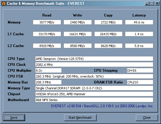The height and width of the screenshot is (124, 161).
Task: Click the Chipset field nVIDIA nForce3 250
Action: (x=94, y=94)
